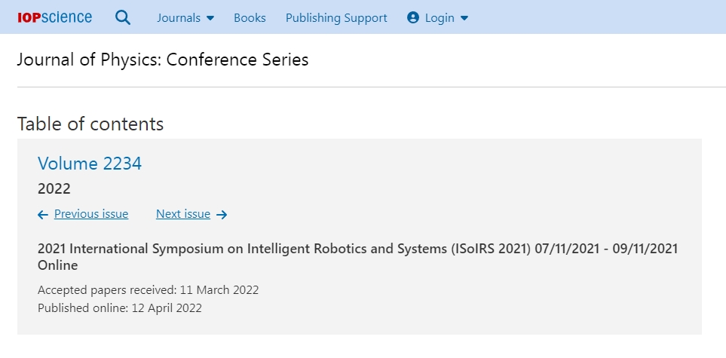This screenshot has width=726, height=358.
Task: Click the Journals menu label
Action: tap(179, 17)
